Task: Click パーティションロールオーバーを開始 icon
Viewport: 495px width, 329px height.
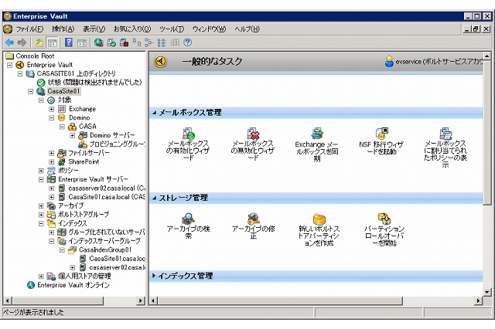Action: pos(384,219)
